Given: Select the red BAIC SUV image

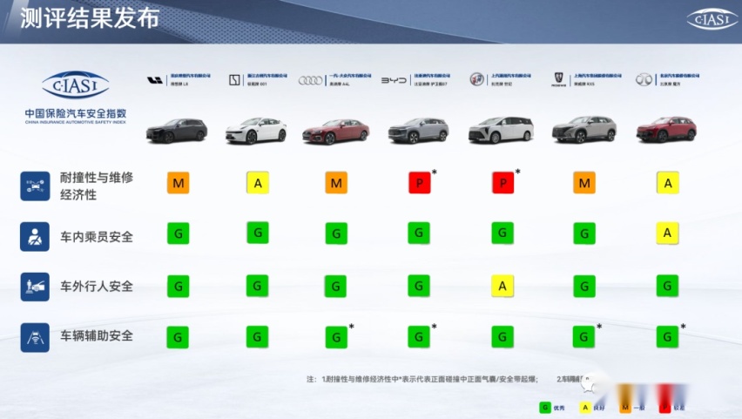Looking at the screenshot, I should (666, 130).
